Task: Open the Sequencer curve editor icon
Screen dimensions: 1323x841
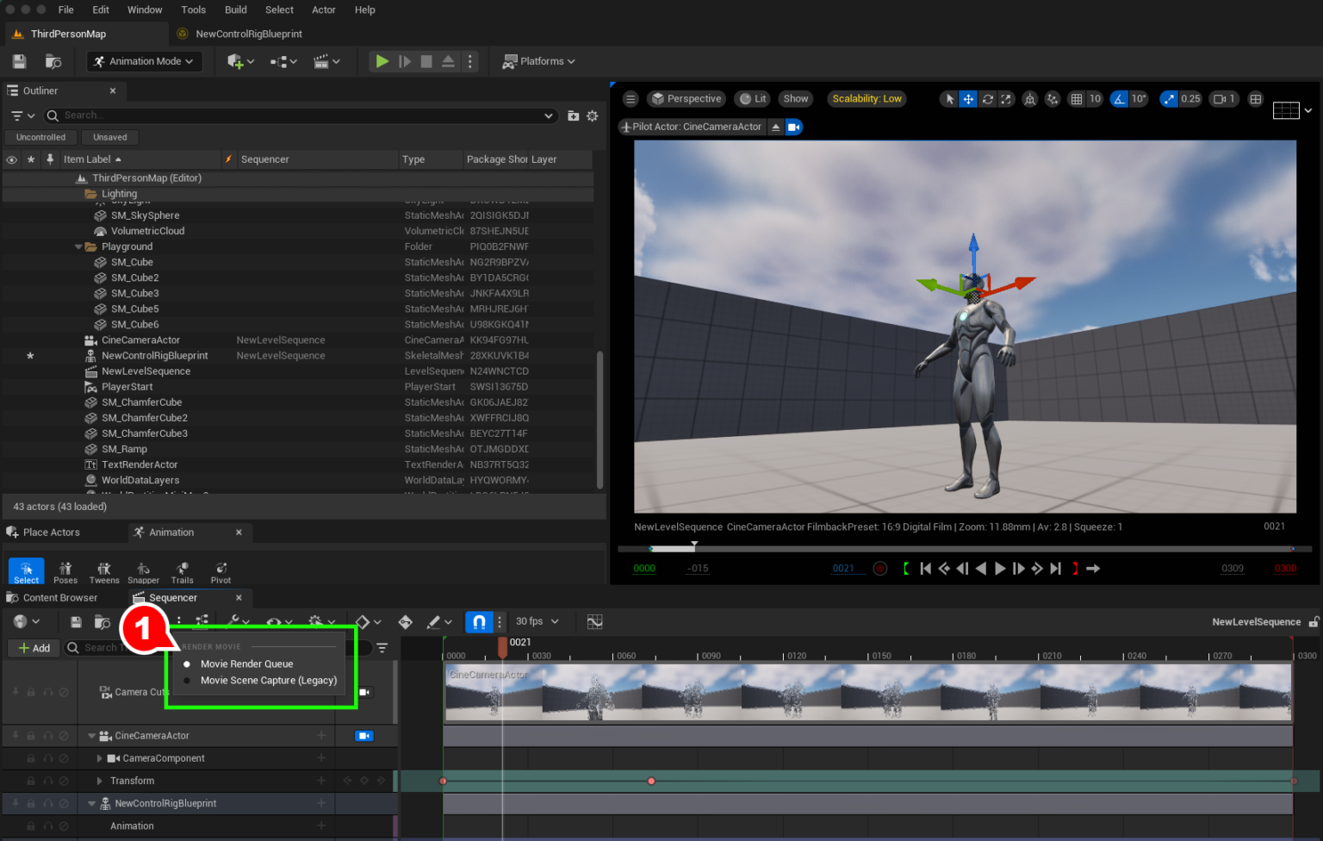Action: click(593, 621)
